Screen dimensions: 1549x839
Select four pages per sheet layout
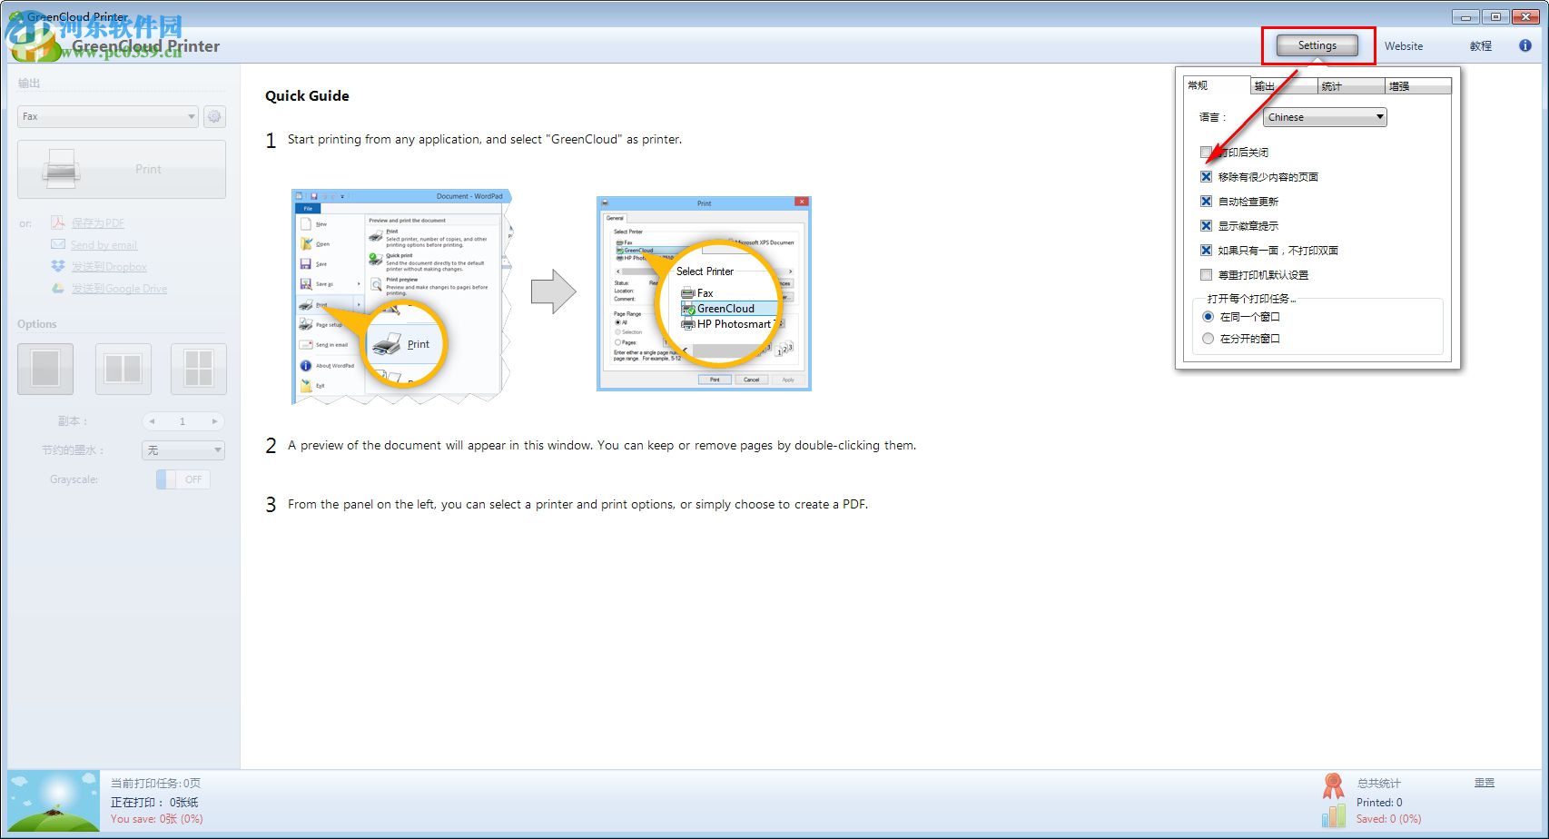pos(199,369)
